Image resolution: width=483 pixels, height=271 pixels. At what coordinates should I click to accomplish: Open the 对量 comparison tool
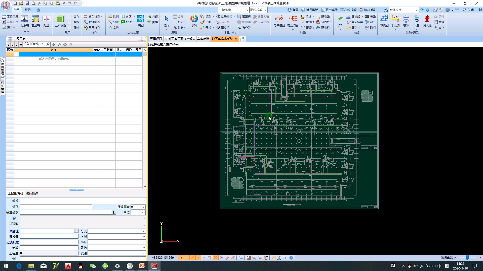[46, 21]
